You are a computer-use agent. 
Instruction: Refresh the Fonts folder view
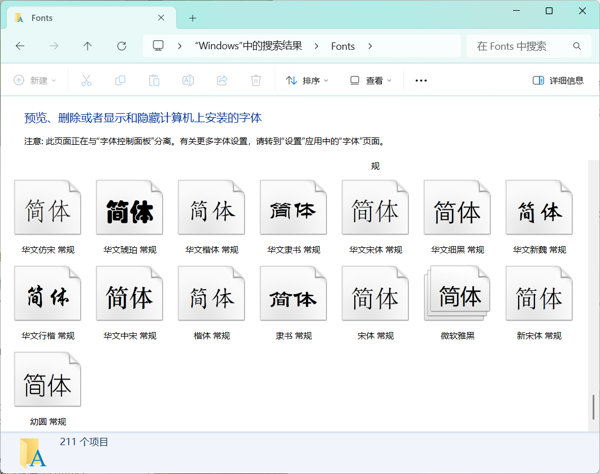[x=121, y=46]
